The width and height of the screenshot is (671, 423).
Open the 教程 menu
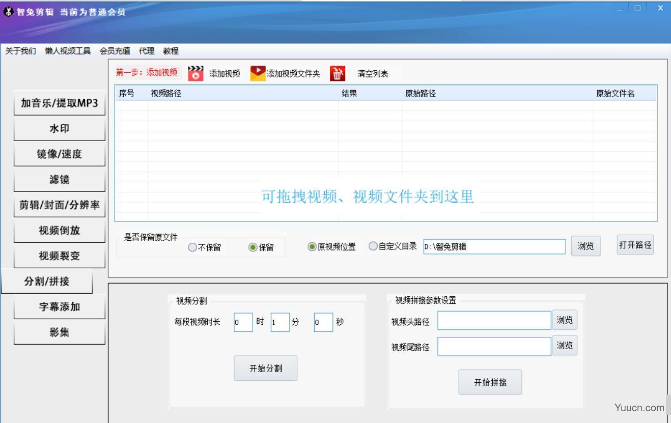(x=171, y=51)
